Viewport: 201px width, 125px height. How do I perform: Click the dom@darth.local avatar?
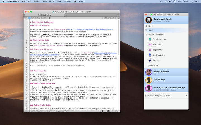[149, 20]
